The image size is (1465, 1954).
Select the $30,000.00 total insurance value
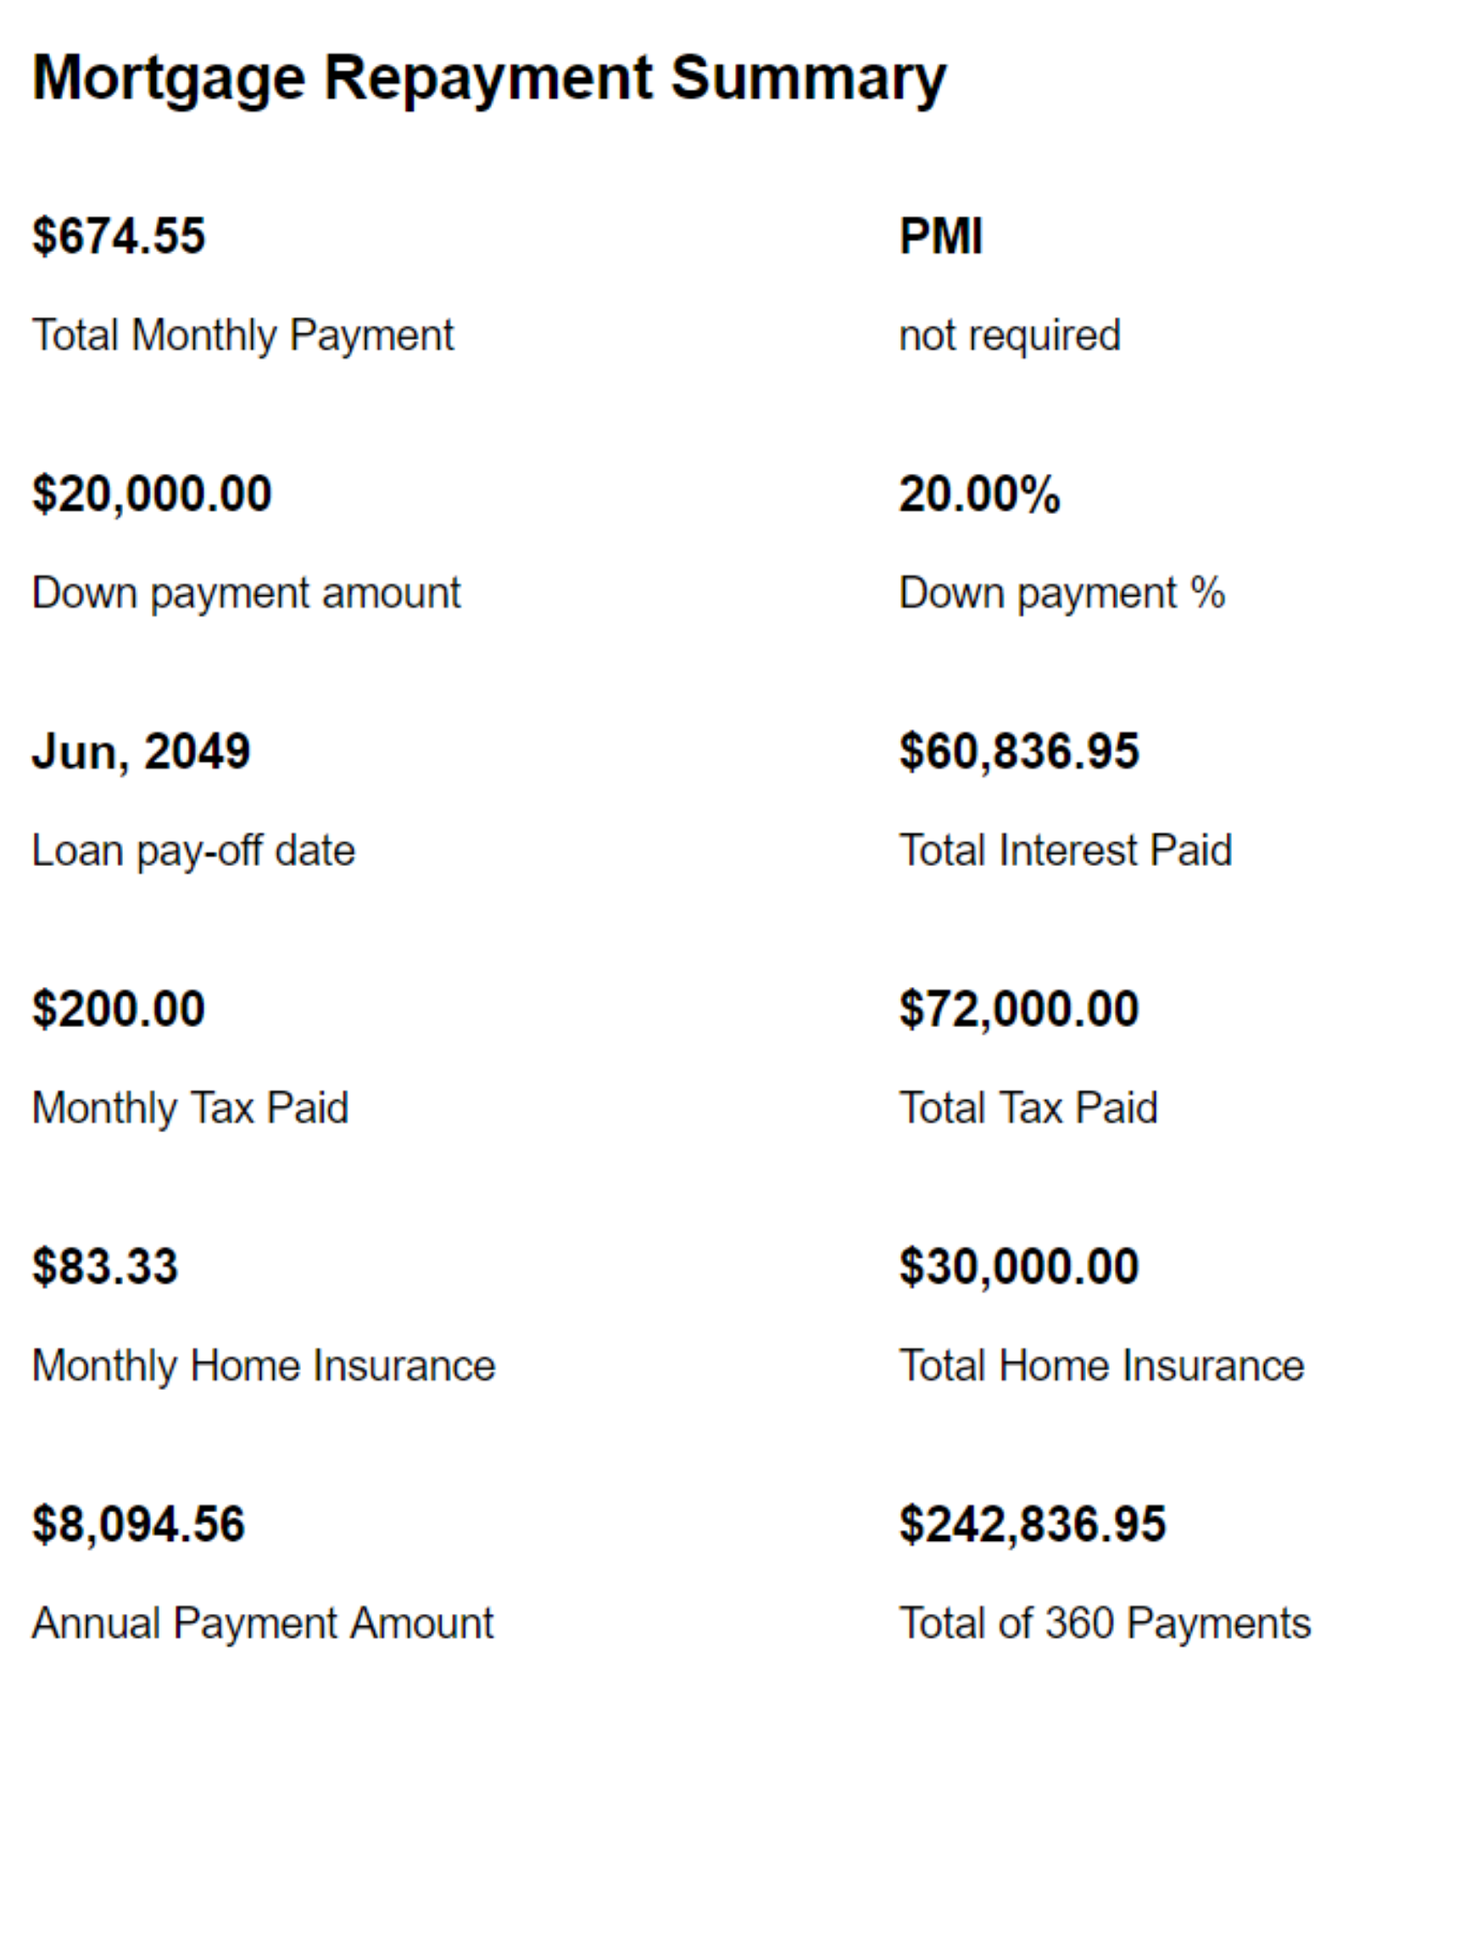tap(1019, 1266)
